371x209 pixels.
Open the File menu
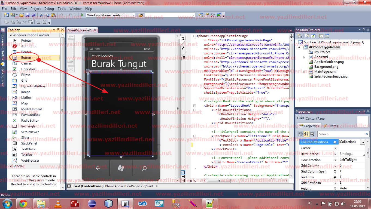4,9
